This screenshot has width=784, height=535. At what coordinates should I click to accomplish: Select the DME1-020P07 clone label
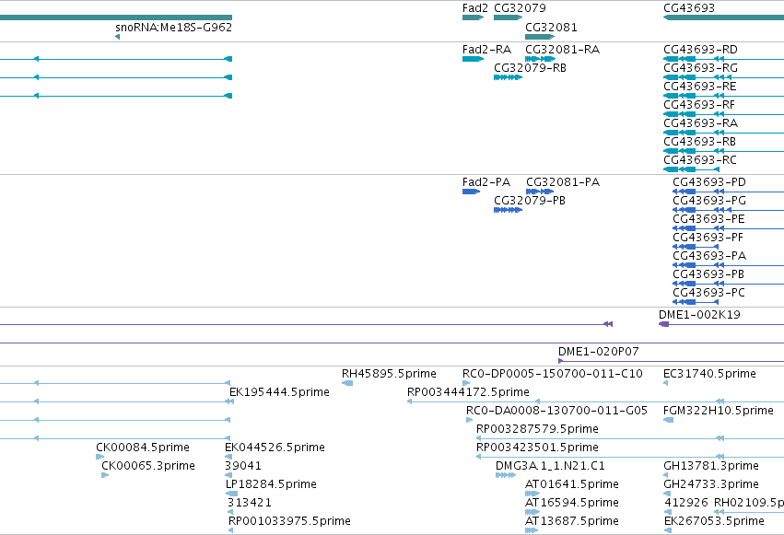pyautogui.click(x=599, y=351)
